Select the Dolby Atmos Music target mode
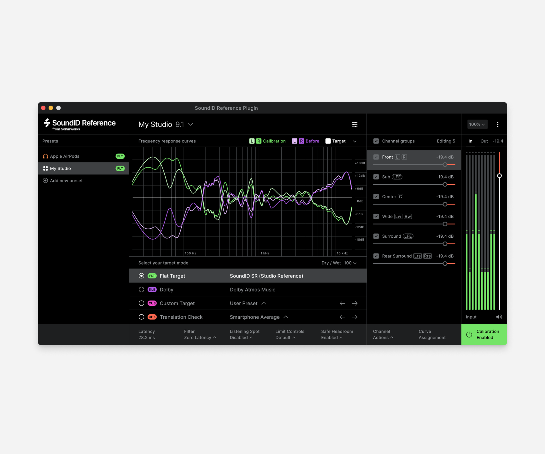This screenshot has width=545, height=454. coord(141,289)
